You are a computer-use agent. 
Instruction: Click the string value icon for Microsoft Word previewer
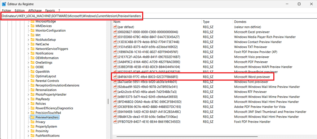tap(115, 77)
